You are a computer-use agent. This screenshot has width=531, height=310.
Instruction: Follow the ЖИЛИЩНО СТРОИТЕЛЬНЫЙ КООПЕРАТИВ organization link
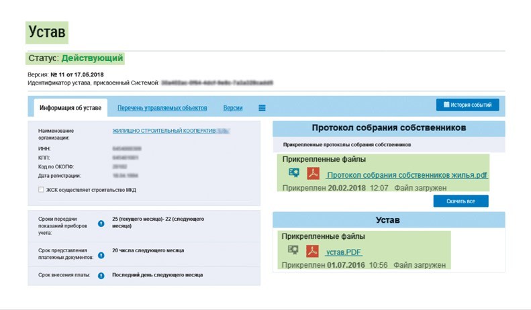pos(164,132)
